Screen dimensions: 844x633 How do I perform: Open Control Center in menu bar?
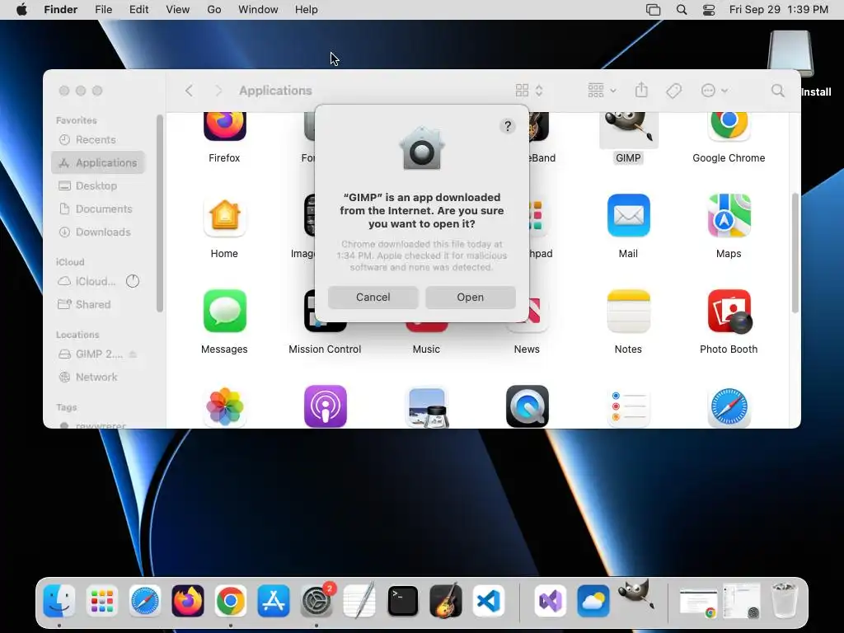click(709, 10)
